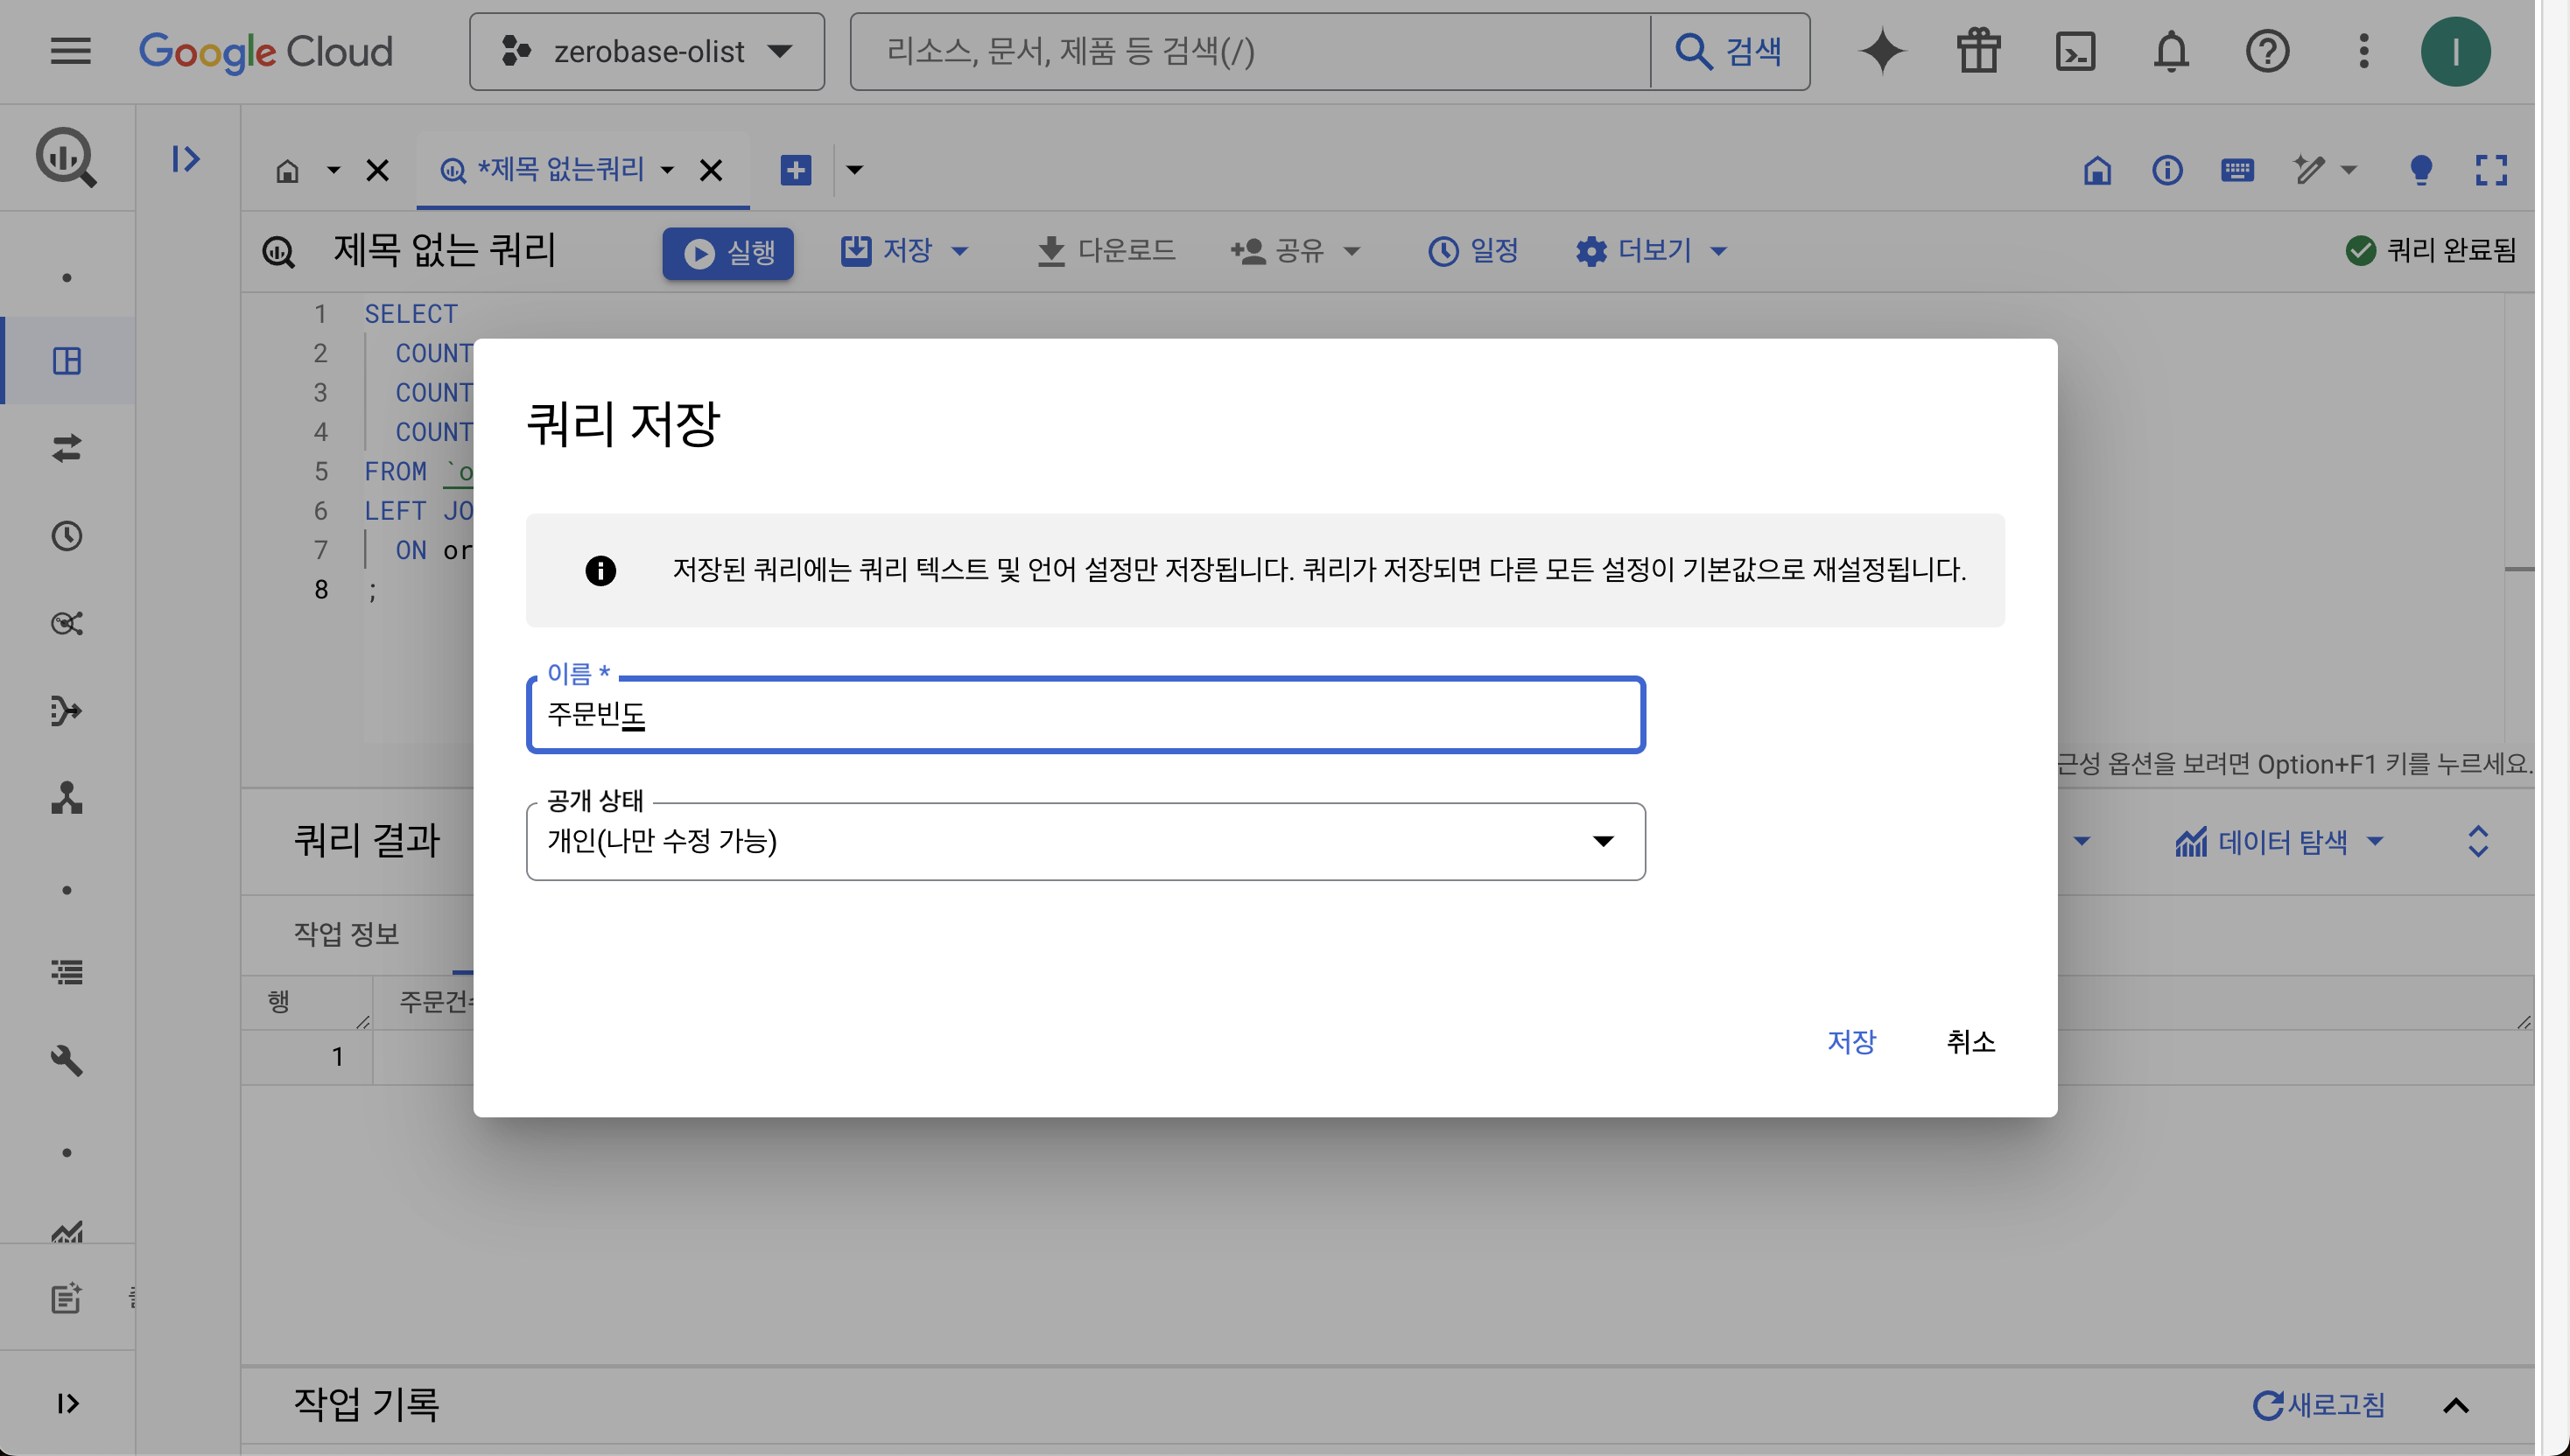Click the data transfers arrows icon in sidebar

coord(67,448)
